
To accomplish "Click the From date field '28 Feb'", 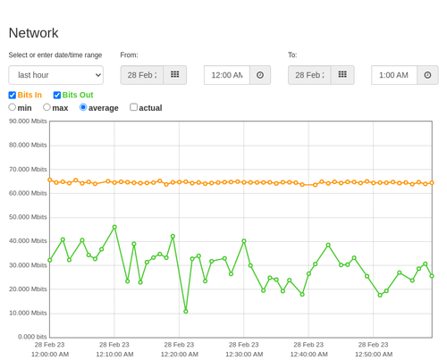I will 142,75.
